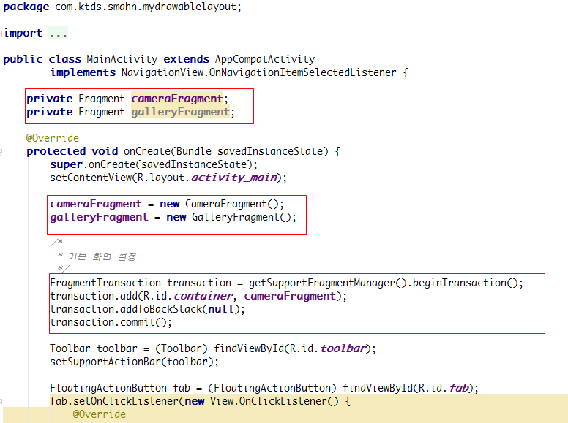The height and width of the screenshot is (423, 568).
Task: Click the View.OnClickListener() anonymous class
Action: pos(274,401)
